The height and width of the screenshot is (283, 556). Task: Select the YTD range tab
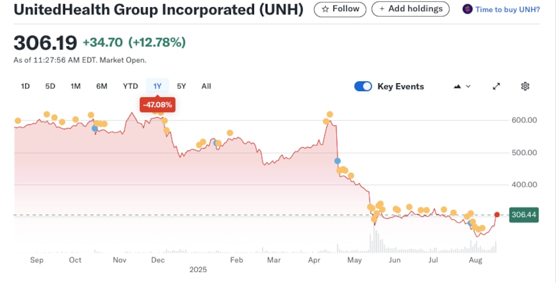click(x=131, y=86)
